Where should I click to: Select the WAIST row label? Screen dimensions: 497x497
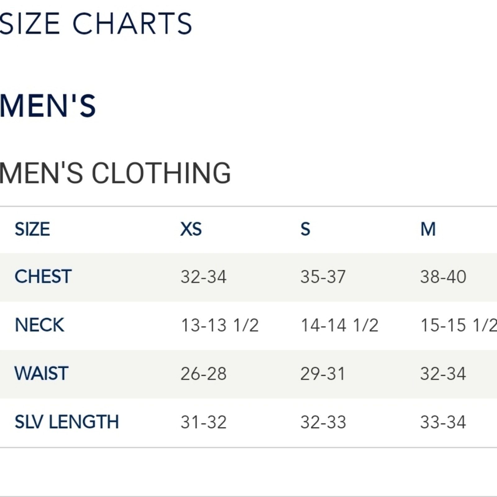[x=41, y=373]
